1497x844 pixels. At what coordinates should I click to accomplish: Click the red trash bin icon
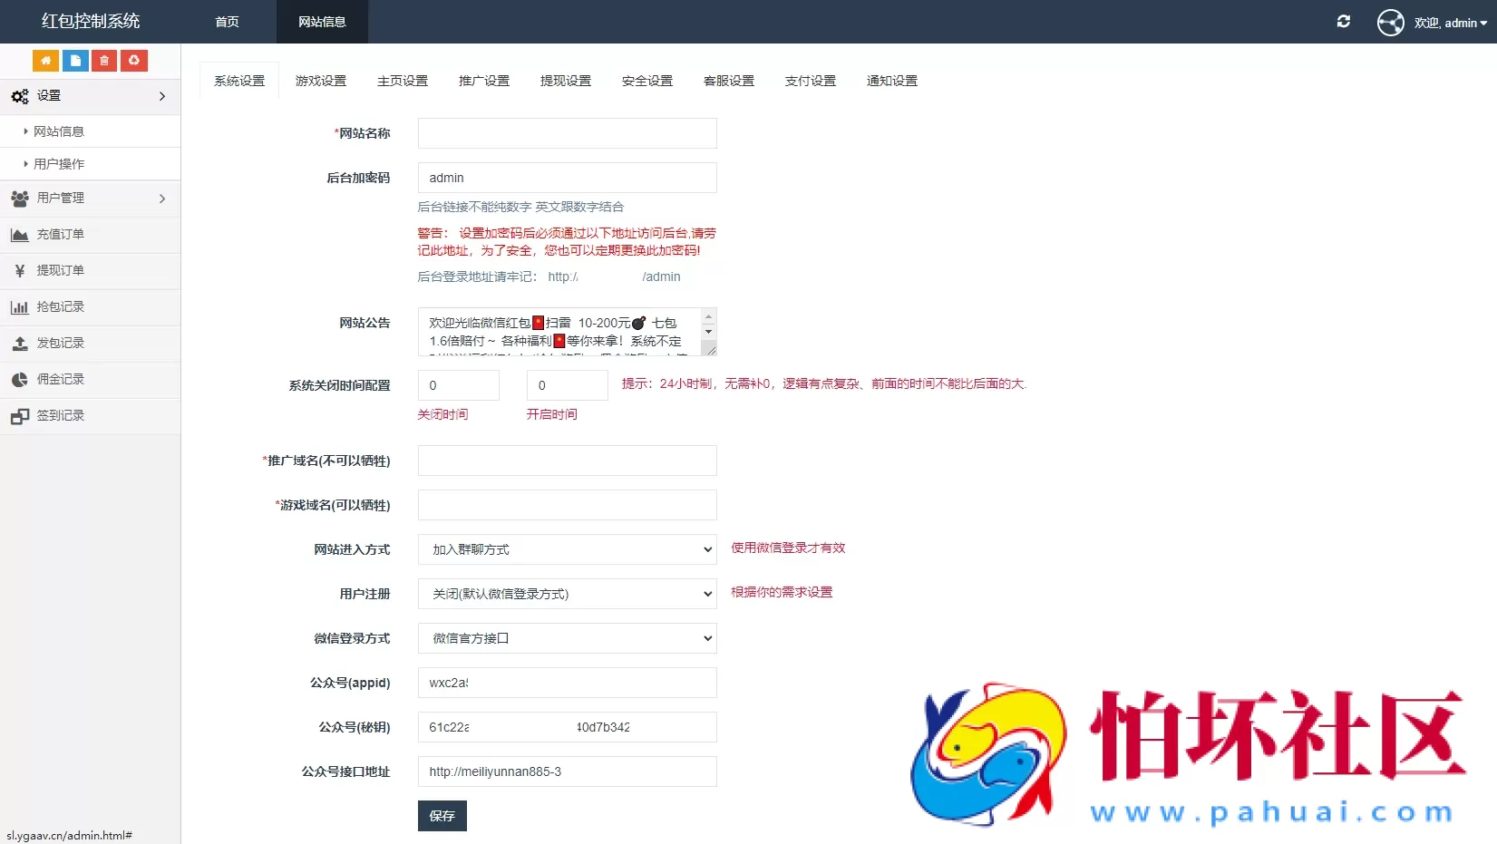tap(103, 61)
